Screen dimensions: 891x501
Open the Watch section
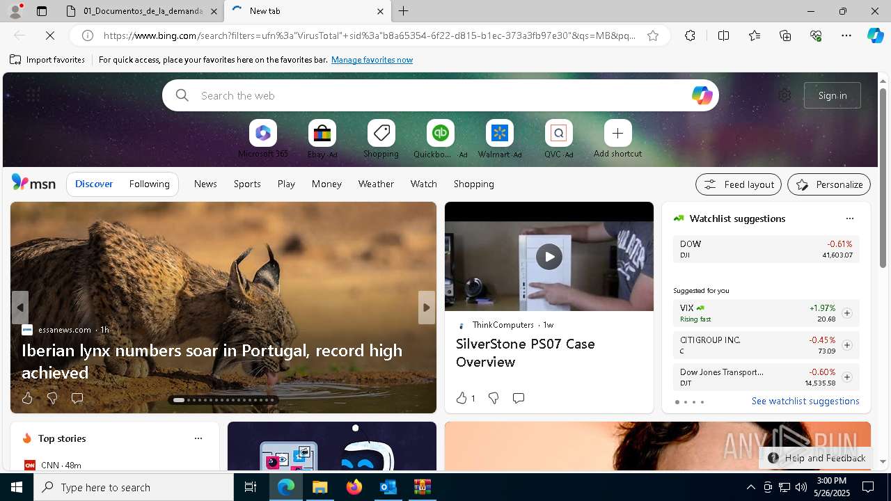tap(424, 184)
